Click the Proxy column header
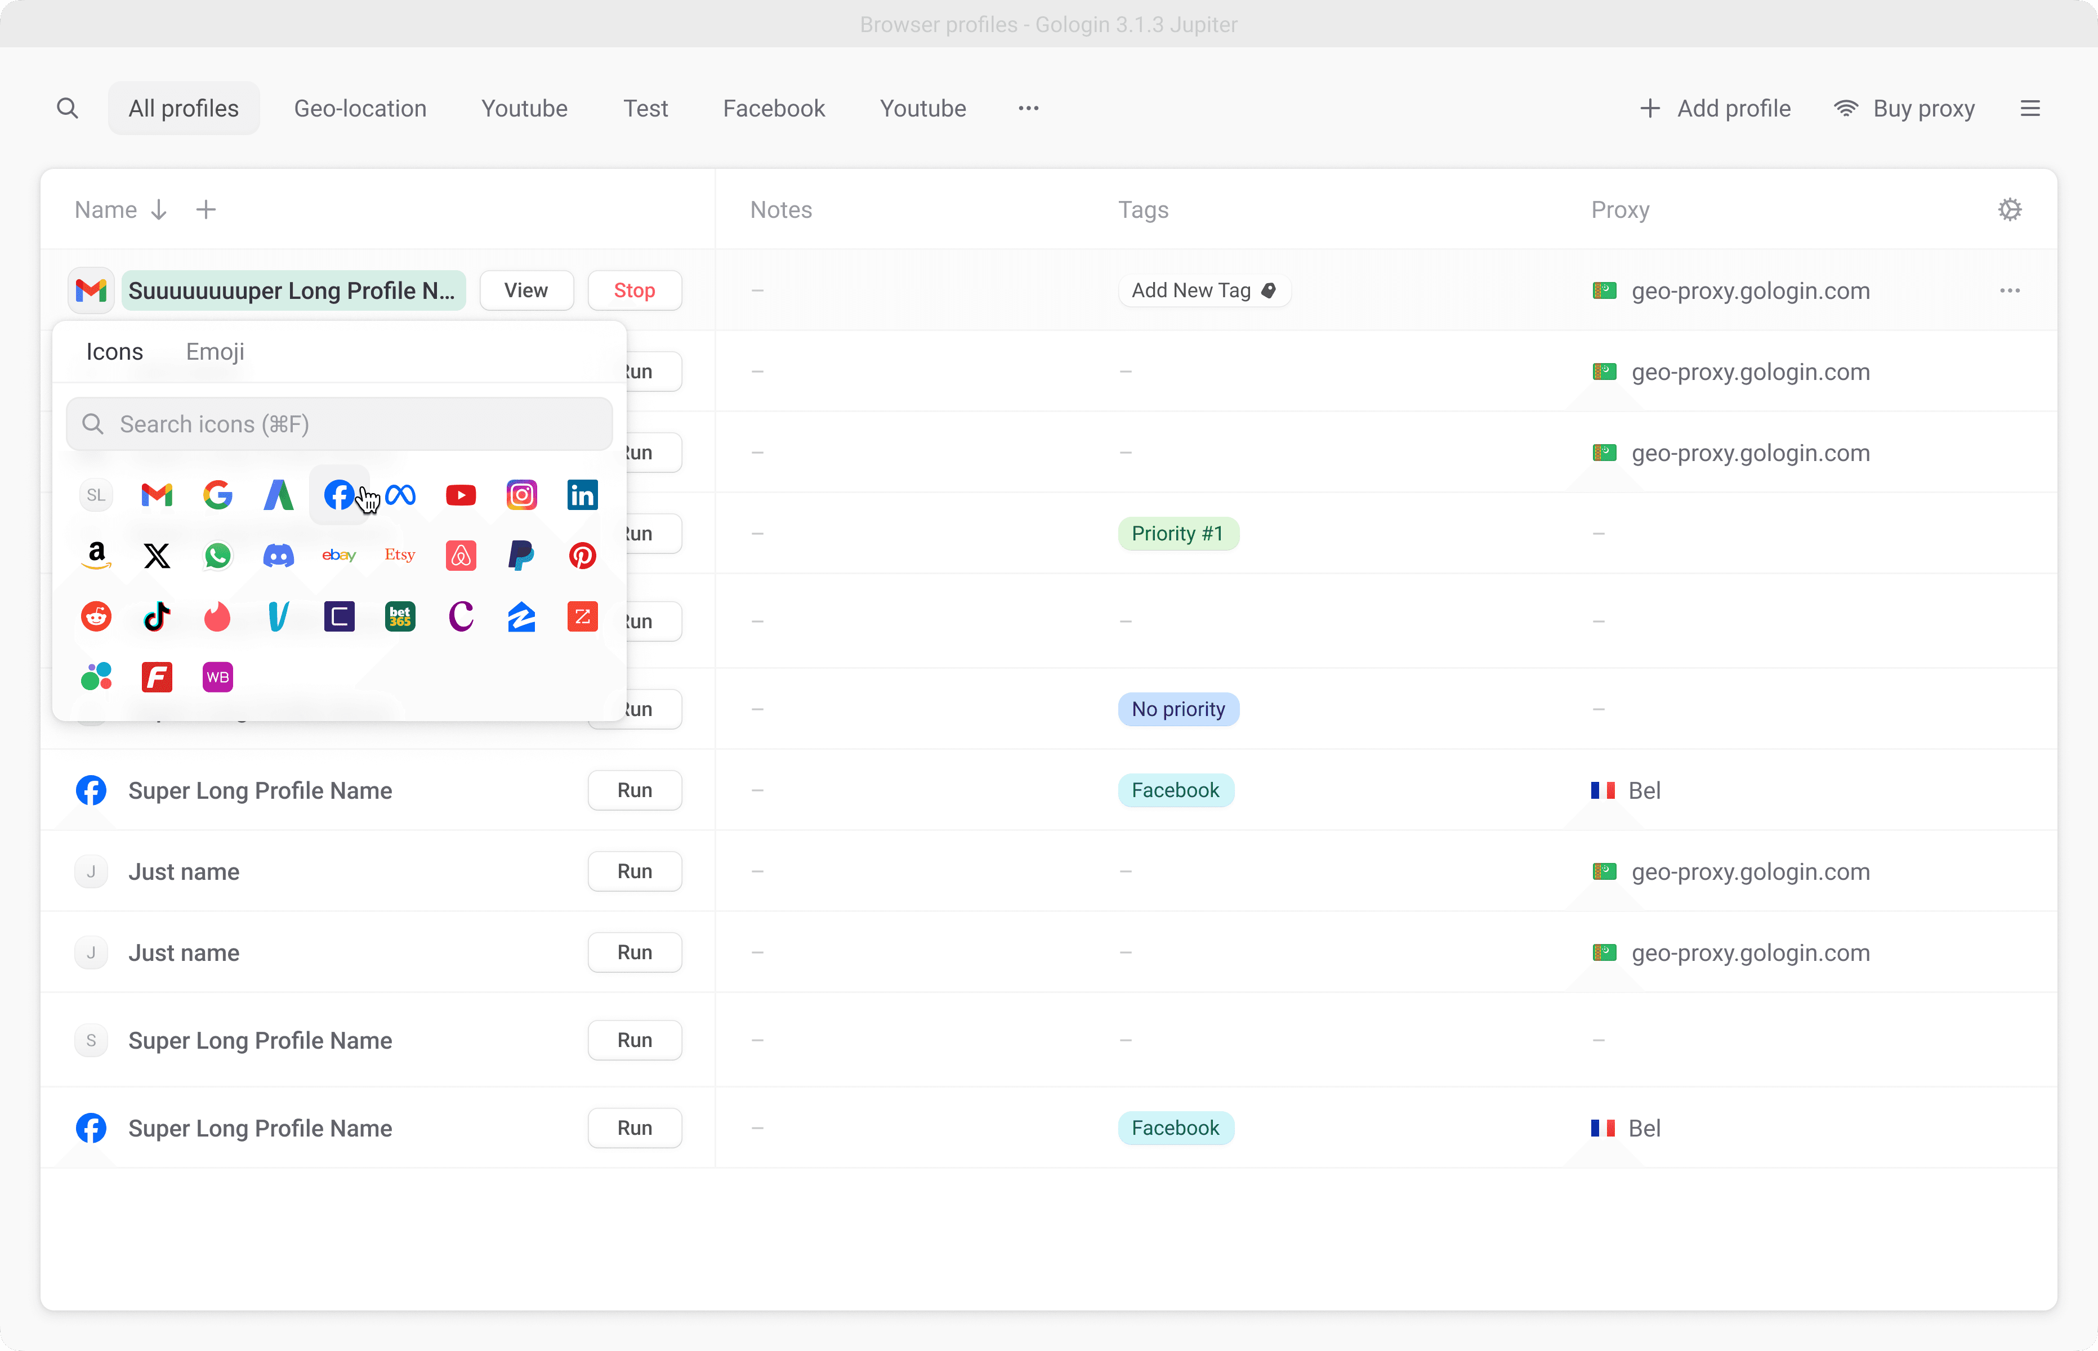This screenshot has height=1351, width=2098. [x=1620, y=209]
